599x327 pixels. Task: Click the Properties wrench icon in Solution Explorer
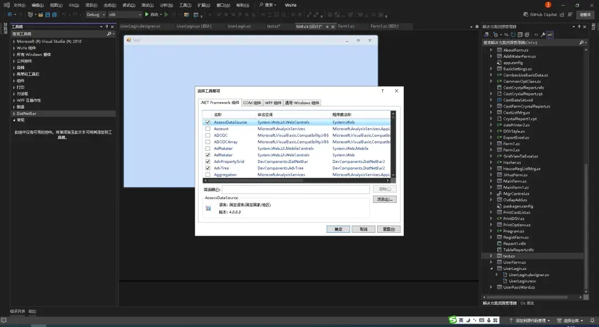(543, 35)
